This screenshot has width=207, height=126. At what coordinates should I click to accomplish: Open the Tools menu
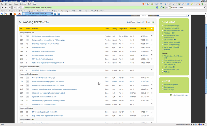tap(30, 4)
